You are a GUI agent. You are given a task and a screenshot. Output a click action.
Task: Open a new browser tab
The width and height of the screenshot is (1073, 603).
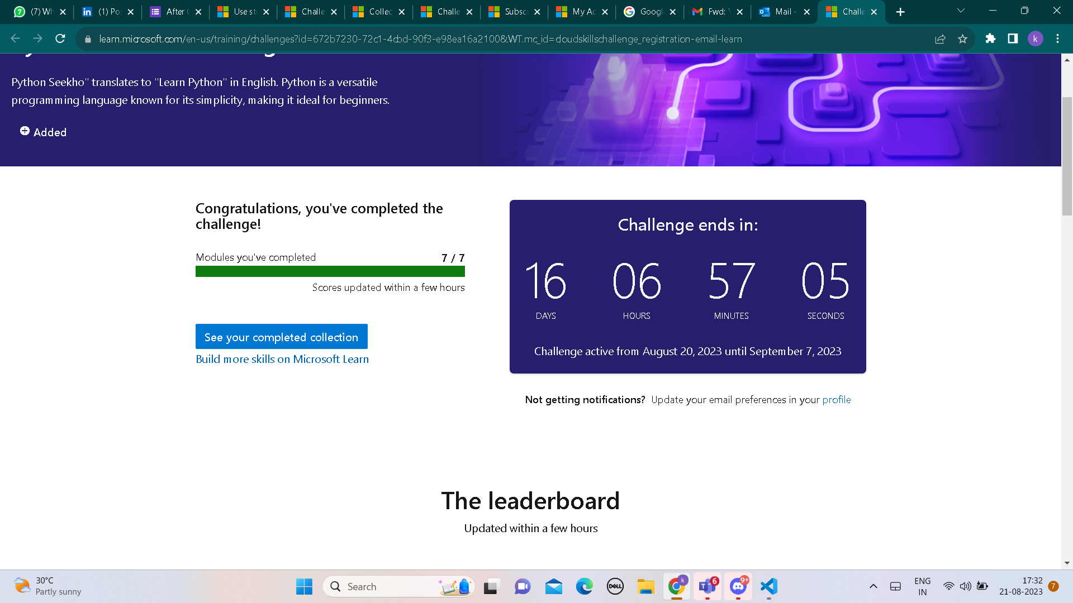tap(900, 12)
